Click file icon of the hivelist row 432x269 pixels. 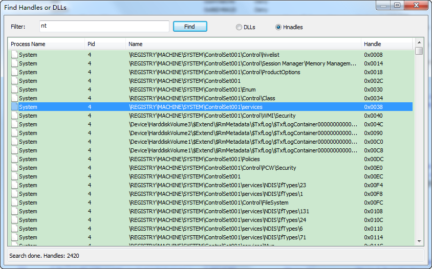[14, 55]
